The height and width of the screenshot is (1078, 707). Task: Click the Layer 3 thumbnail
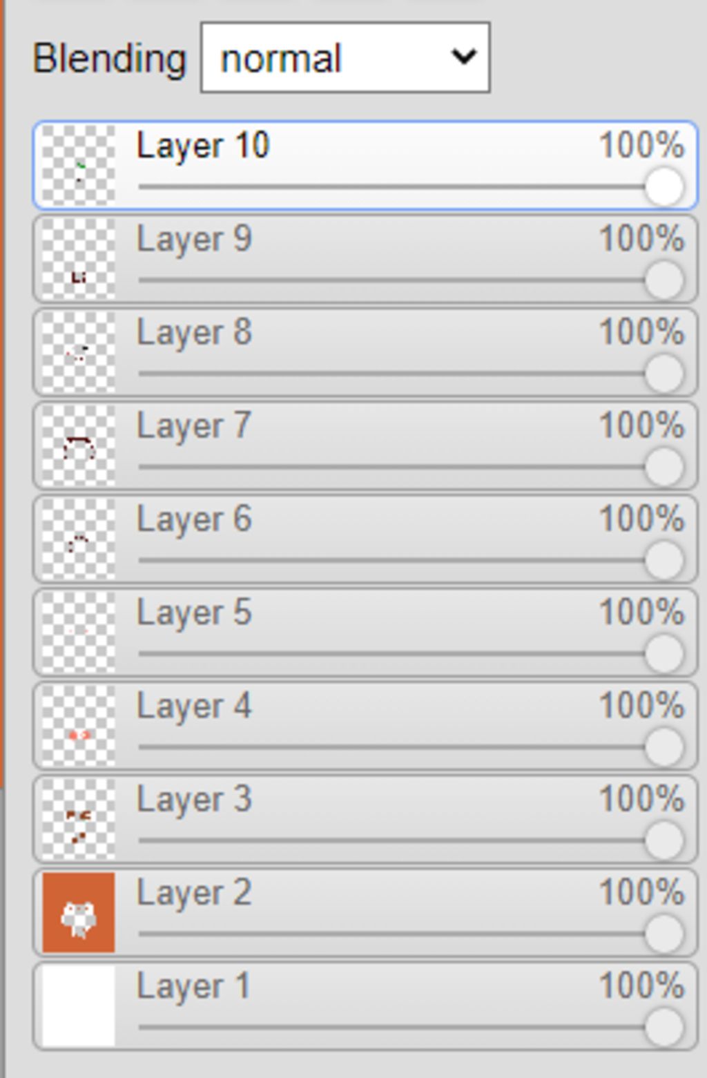click(x=79, y=819)
